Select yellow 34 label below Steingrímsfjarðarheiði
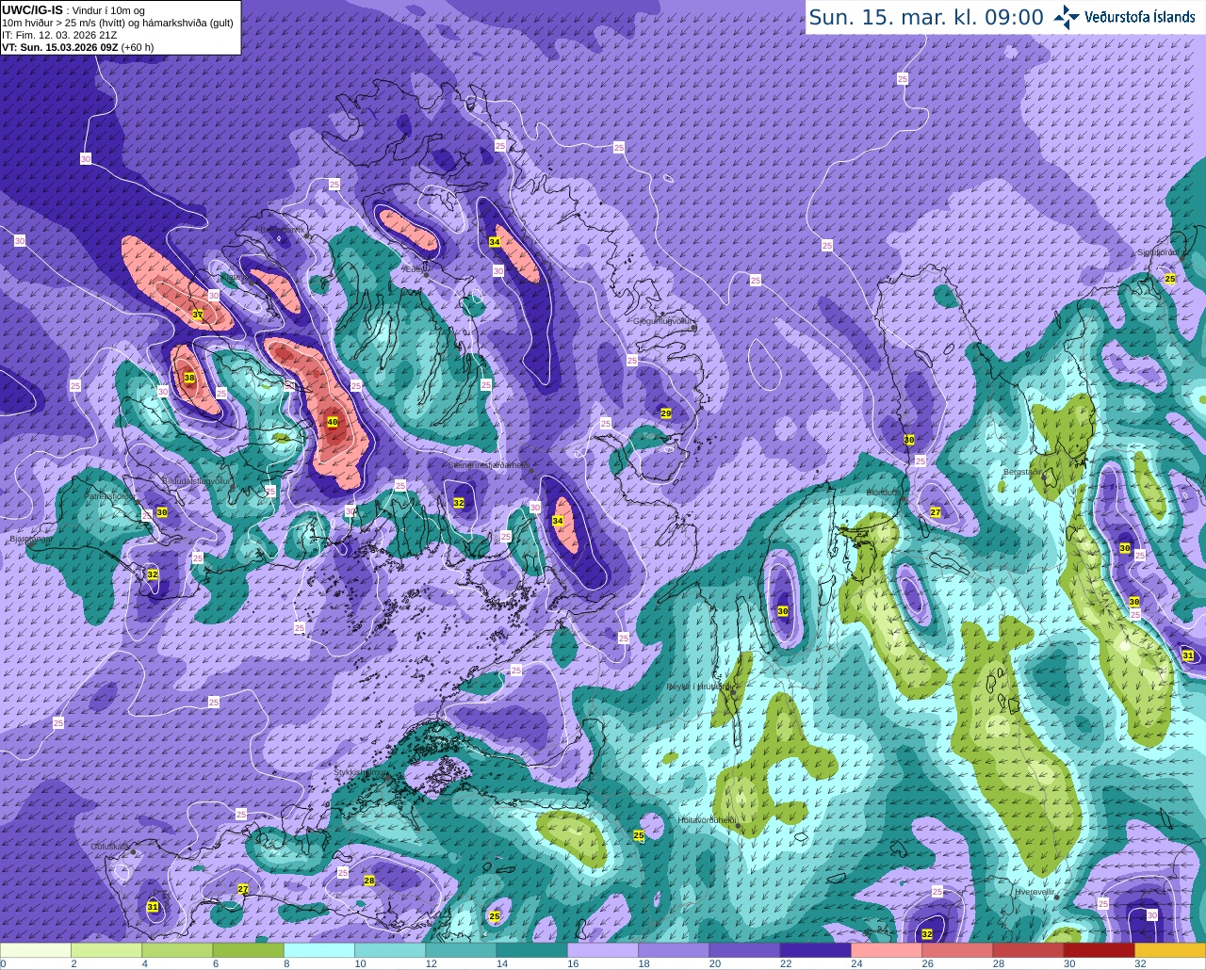 click(558, 521)
